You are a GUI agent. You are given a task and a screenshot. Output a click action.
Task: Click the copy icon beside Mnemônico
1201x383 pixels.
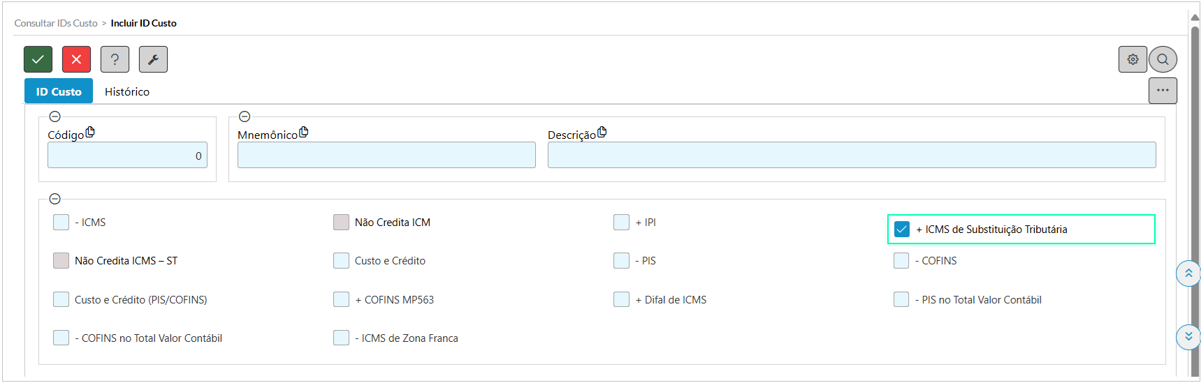(x=304, y=132)
